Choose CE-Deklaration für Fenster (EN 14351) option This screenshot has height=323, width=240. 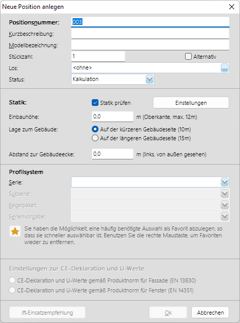(12, 290)
